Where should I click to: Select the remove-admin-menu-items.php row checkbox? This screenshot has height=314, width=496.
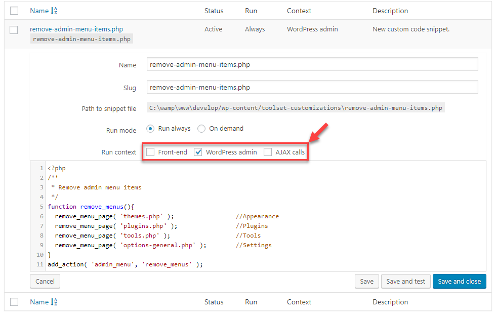pyautogui.click(x=14, y=30)
